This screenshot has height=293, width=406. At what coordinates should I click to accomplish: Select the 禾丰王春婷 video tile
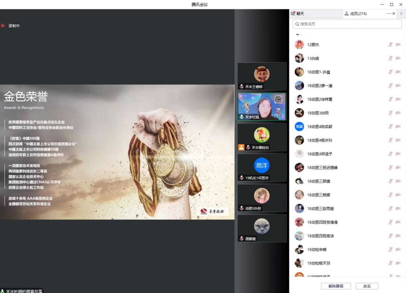pyautogui.click(x=262, y=76)
